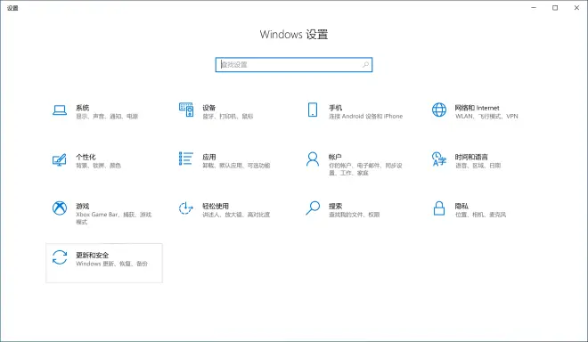
Task: Open the 个性化 paintbrush icon
Action: point(60,159)
